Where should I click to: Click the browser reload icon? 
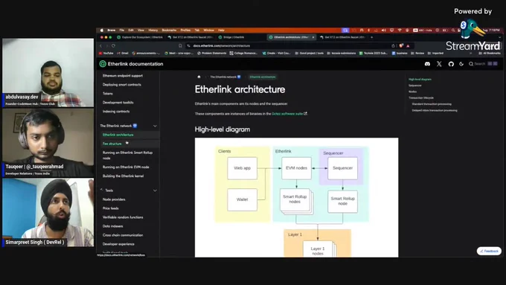[x=113, y=46]
